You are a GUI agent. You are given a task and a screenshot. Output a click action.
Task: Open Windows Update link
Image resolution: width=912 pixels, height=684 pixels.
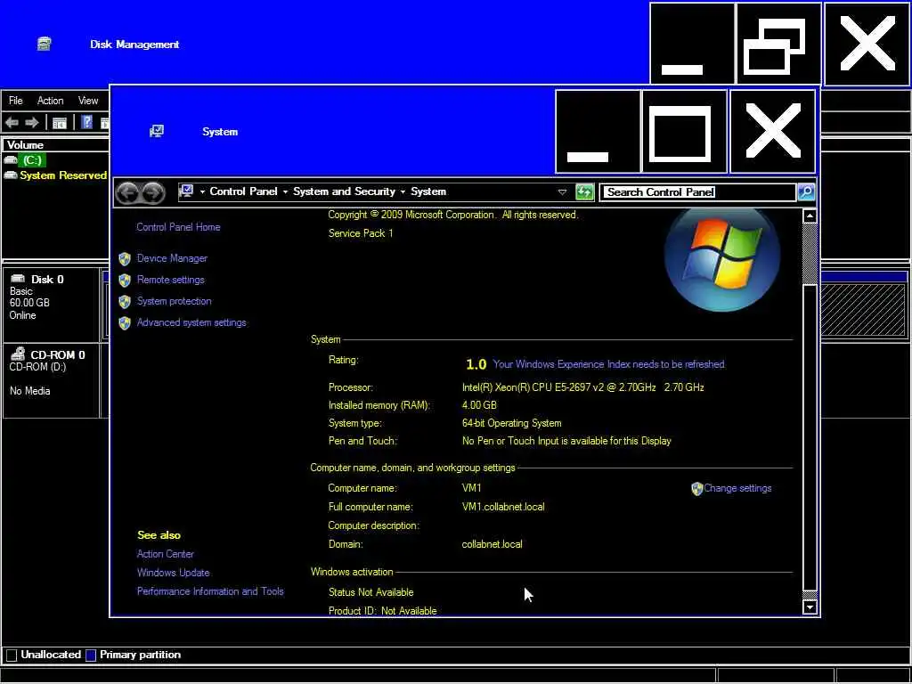[x=173, y=573]
